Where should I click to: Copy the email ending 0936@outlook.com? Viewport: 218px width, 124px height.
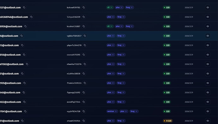click(x=26, y=26)
